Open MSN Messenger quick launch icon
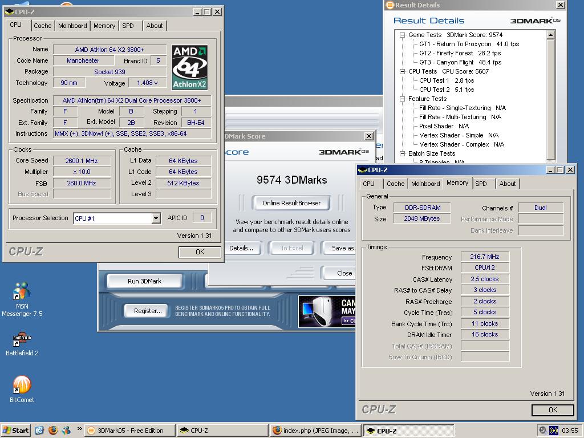 66,431
